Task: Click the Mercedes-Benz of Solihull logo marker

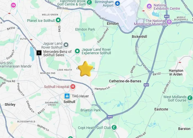Action: (39, 53)
